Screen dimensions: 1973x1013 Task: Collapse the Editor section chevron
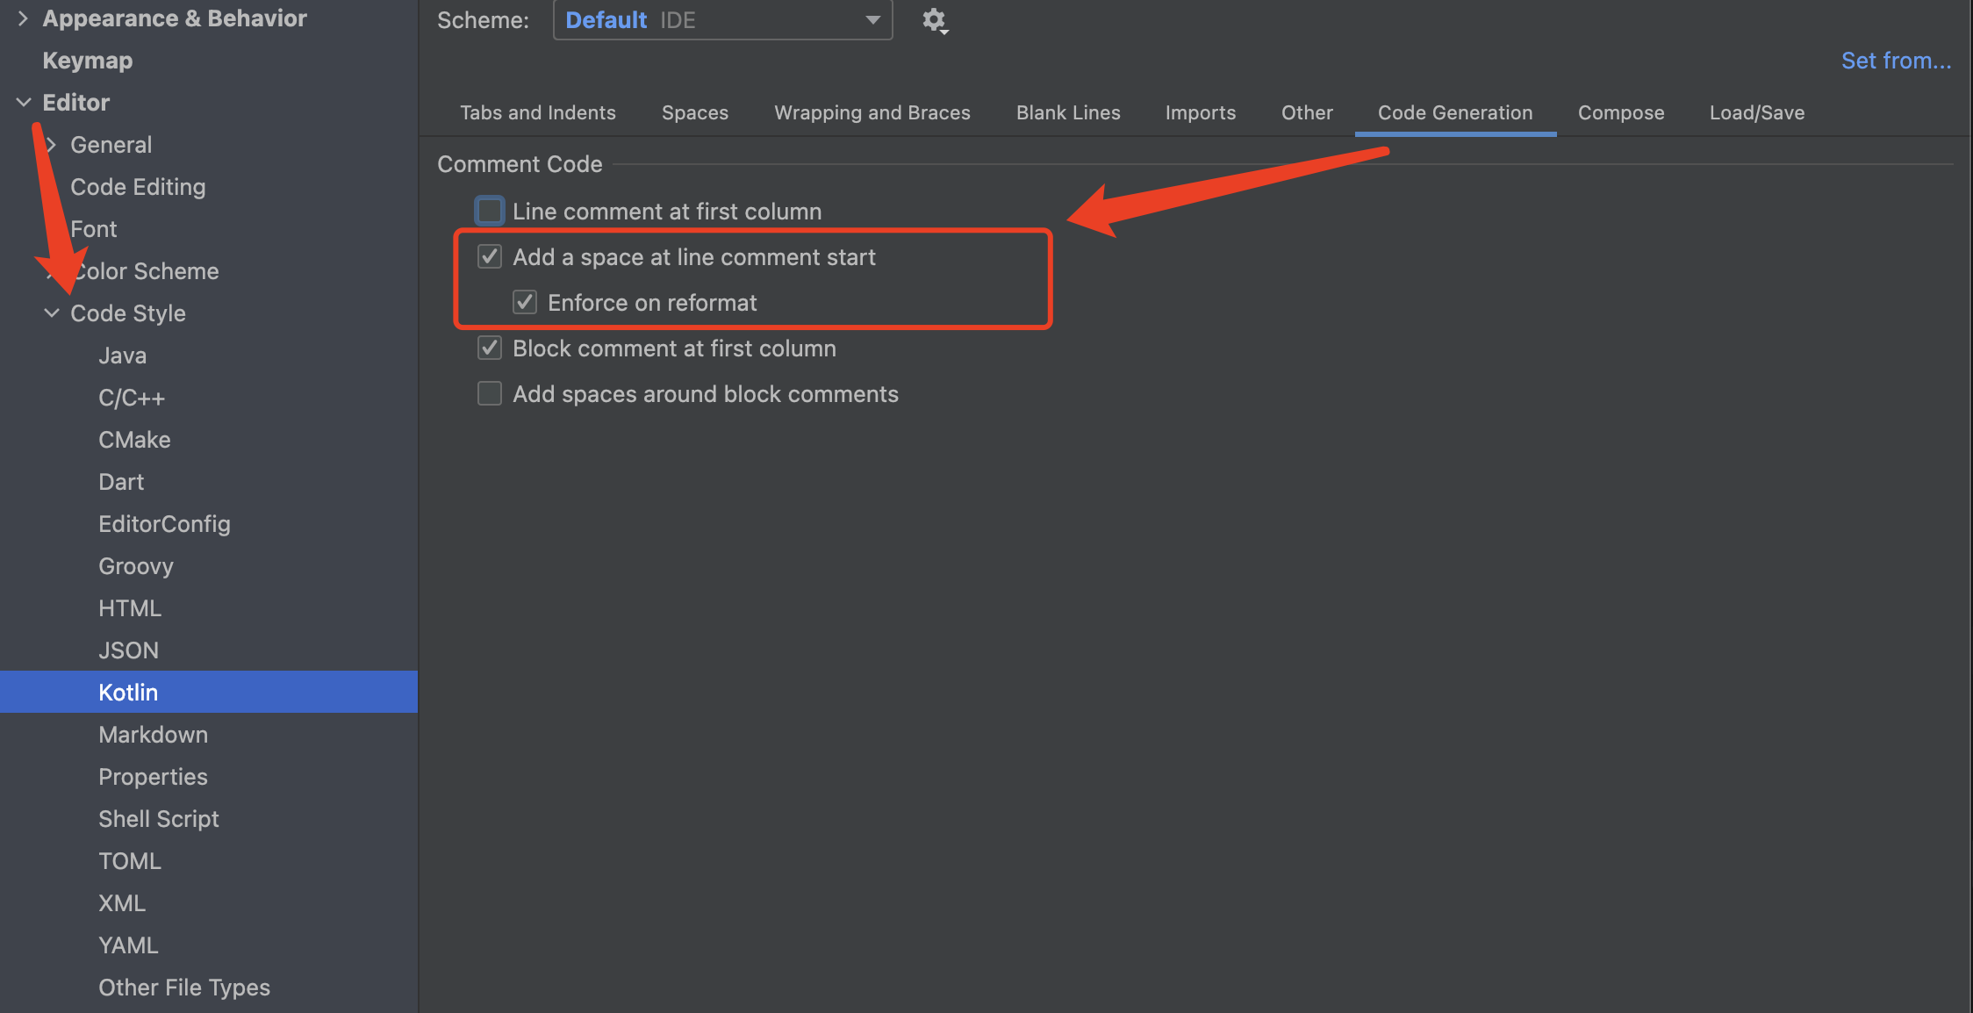point(24,103)
